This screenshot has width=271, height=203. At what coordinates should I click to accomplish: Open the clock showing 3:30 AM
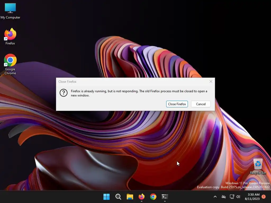point(252,197)
